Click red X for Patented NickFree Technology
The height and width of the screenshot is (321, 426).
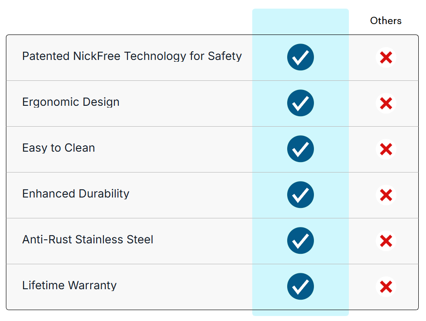pos(386,58)
